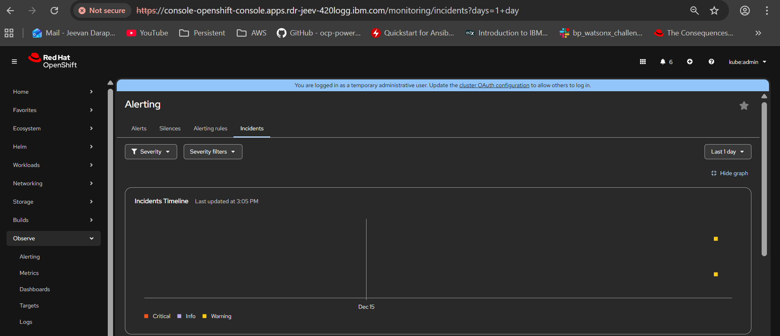The width and height of the screenshot is (780, 336).
Task: Open the Last 1 day time range dropdown
Action: tap(728, 152)
